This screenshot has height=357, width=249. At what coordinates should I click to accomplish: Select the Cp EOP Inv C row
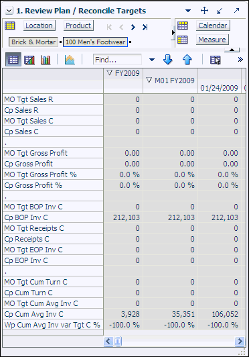point(53,260)
